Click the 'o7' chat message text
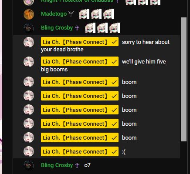The image size is (190, 174). coord(87,165)
